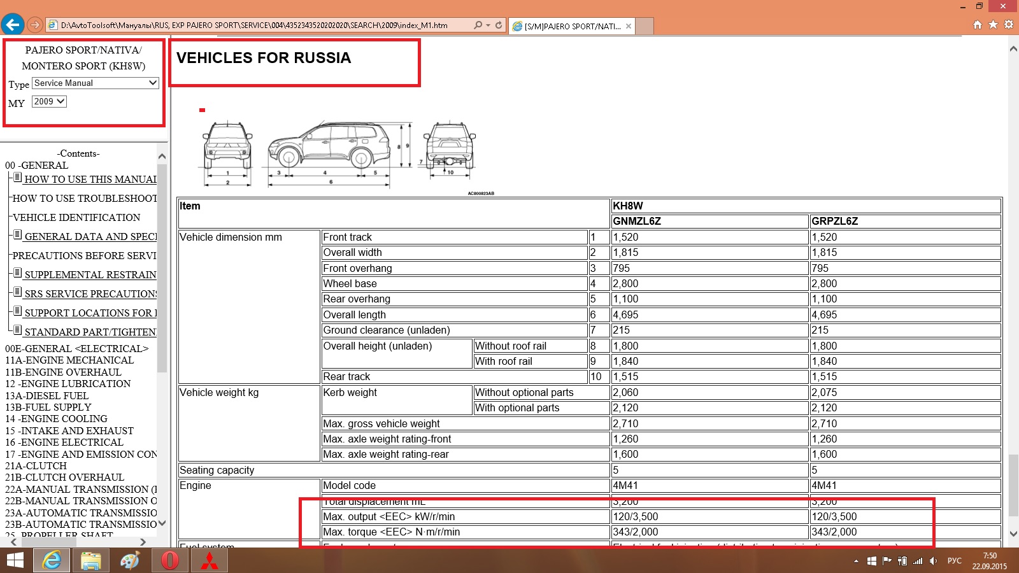Open GENERAL DATA AND SPECIFICATIONS link
Viewport: 1019px width, 573px height.
(x=90, y=237)
